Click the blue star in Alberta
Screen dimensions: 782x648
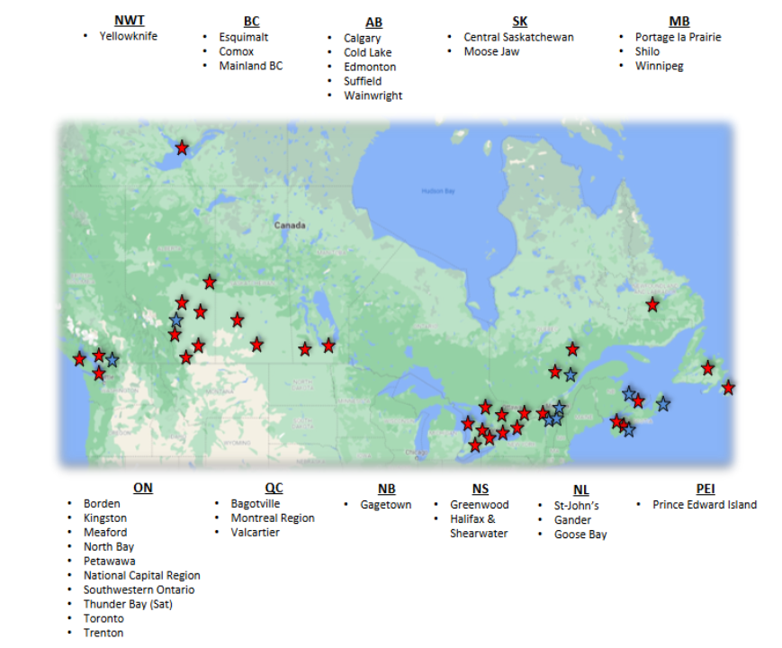(176, 319)
